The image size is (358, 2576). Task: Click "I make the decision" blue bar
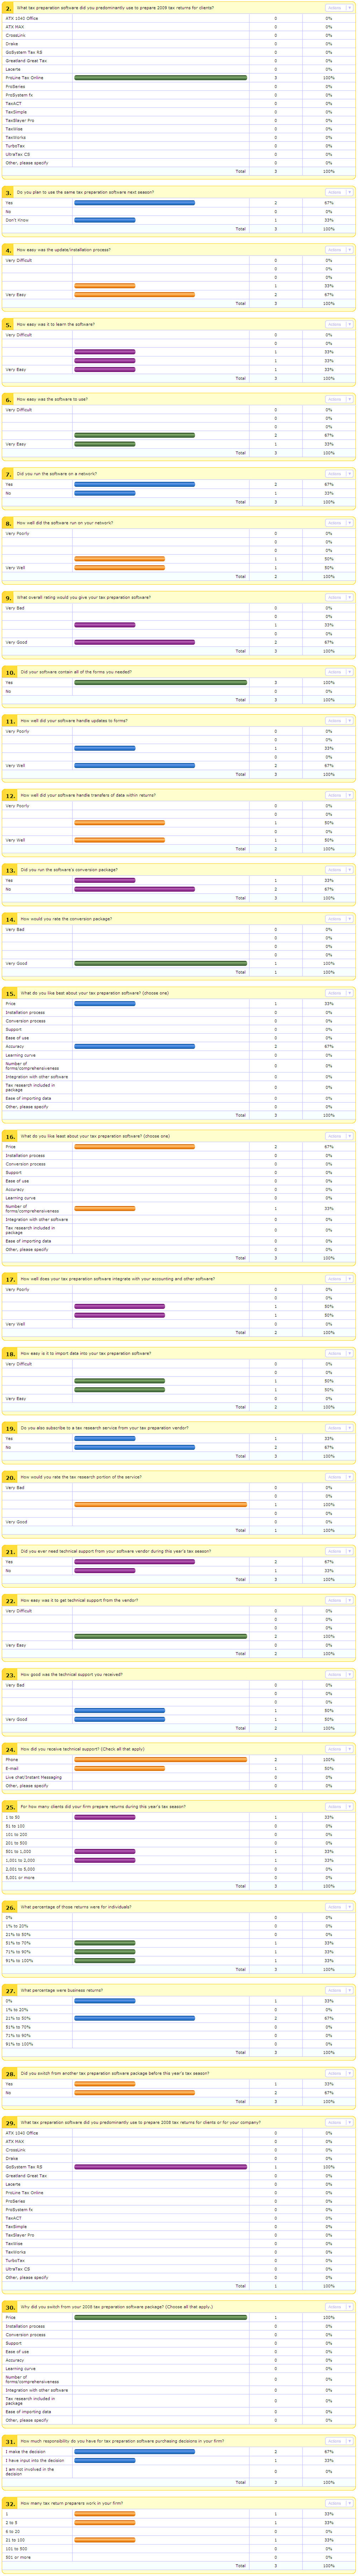(x=135, y=2451)
